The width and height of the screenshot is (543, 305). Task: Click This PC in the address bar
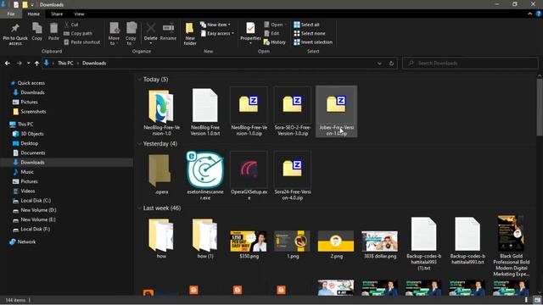pyautogui.click(x=65, y=64)
